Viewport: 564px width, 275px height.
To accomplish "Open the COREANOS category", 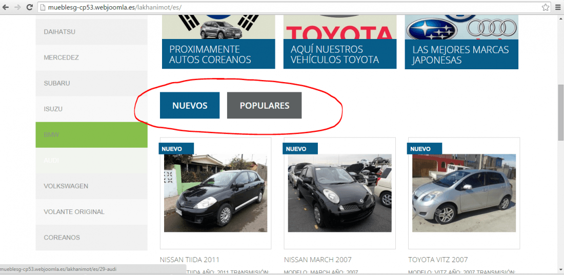I will [91, 238].
